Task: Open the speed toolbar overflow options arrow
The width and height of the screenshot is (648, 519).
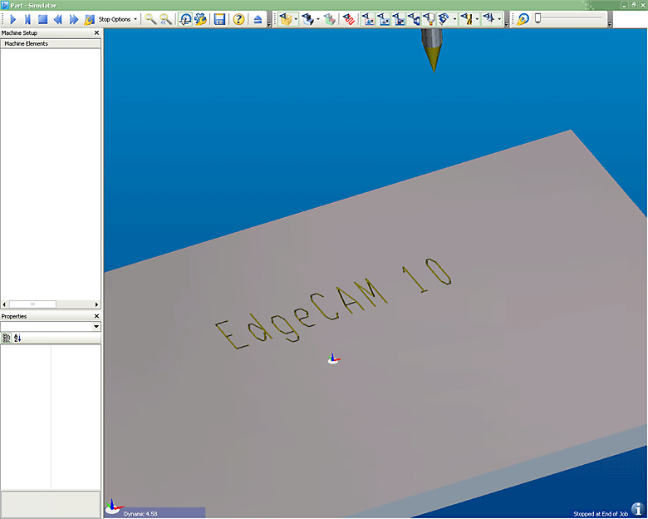Action: tap(610, 24)
